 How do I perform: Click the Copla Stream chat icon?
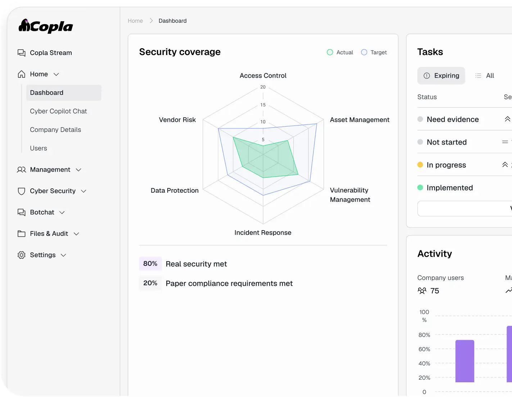22,53
